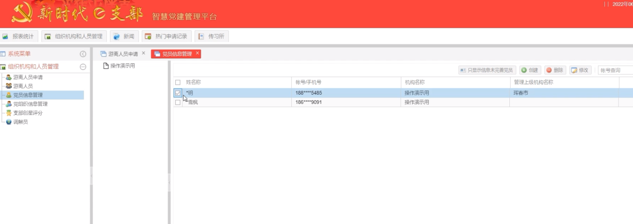Click the 修改 edit icon
633x224 pixels.
[574, 70]
